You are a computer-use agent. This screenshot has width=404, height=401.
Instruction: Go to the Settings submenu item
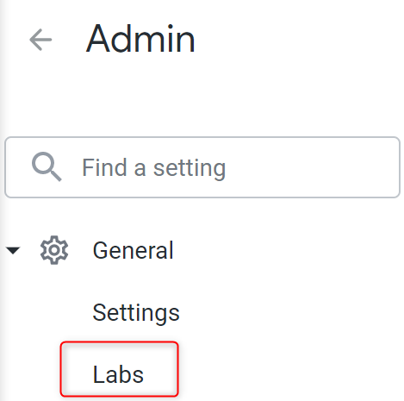(136, 313)
